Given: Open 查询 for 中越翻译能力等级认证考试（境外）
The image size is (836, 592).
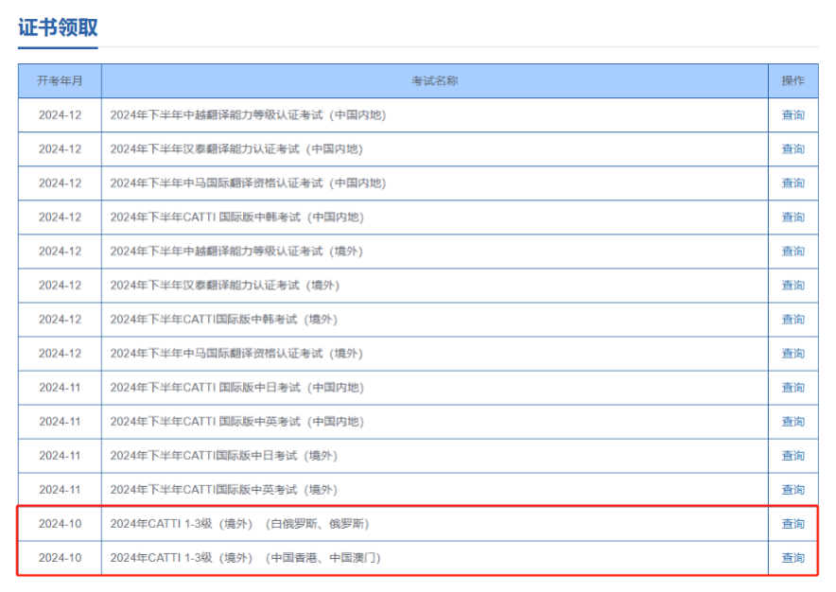Looking at the screenshot, I should pos(792,252).
